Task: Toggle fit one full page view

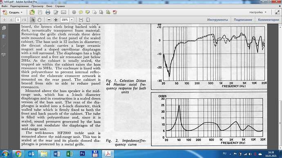Action: point(88,20)
